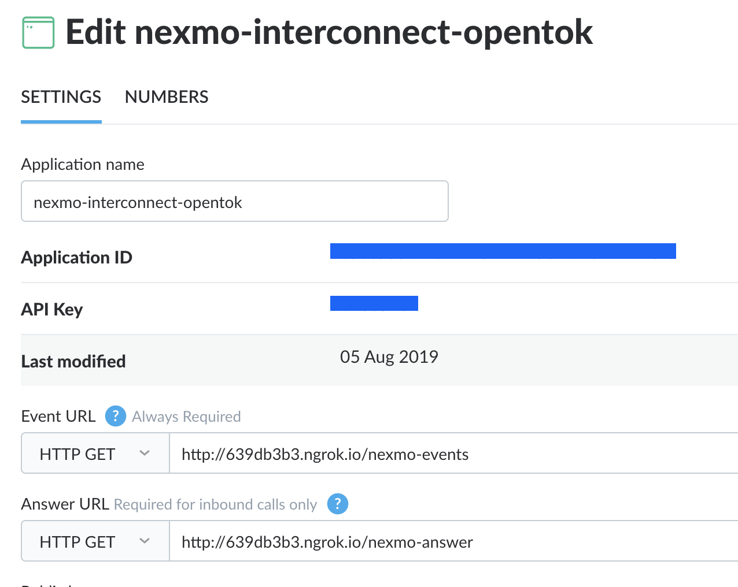Screen dimensions: 738x587
Task: Click the redacted Application ID value
Action: tap(503, 251)
